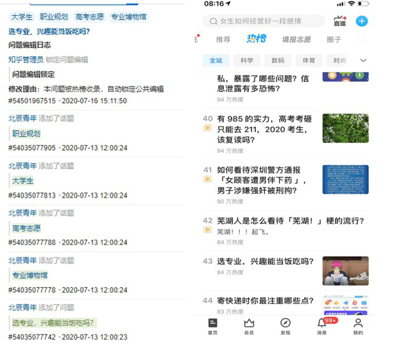Click 职业规划 tag in edit log
Screen dimensions: 399x344
26,134
